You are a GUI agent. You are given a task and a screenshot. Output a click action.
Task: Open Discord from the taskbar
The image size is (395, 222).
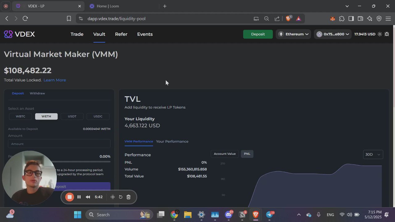pos(229,215)
